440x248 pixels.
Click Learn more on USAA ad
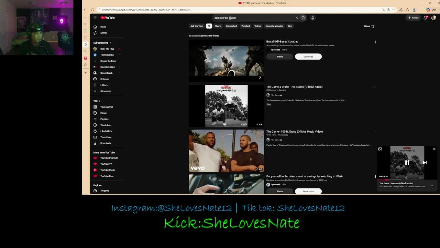point(308,191)
